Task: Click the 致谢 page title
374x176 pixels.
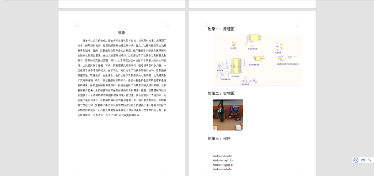Action: [x=122, y=33]
